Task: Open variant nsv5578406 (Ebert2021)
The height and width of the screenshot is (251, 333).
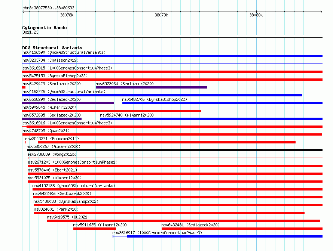Action: (x=52, y=170)
